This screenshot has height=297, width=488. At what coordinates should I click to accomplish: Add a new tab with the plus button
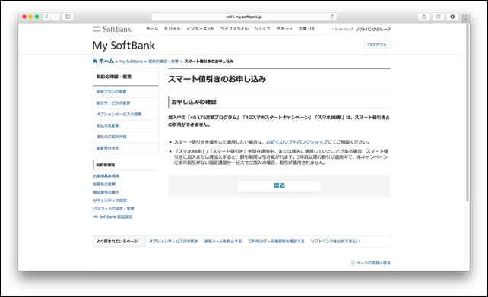click(x=466, y=19)
